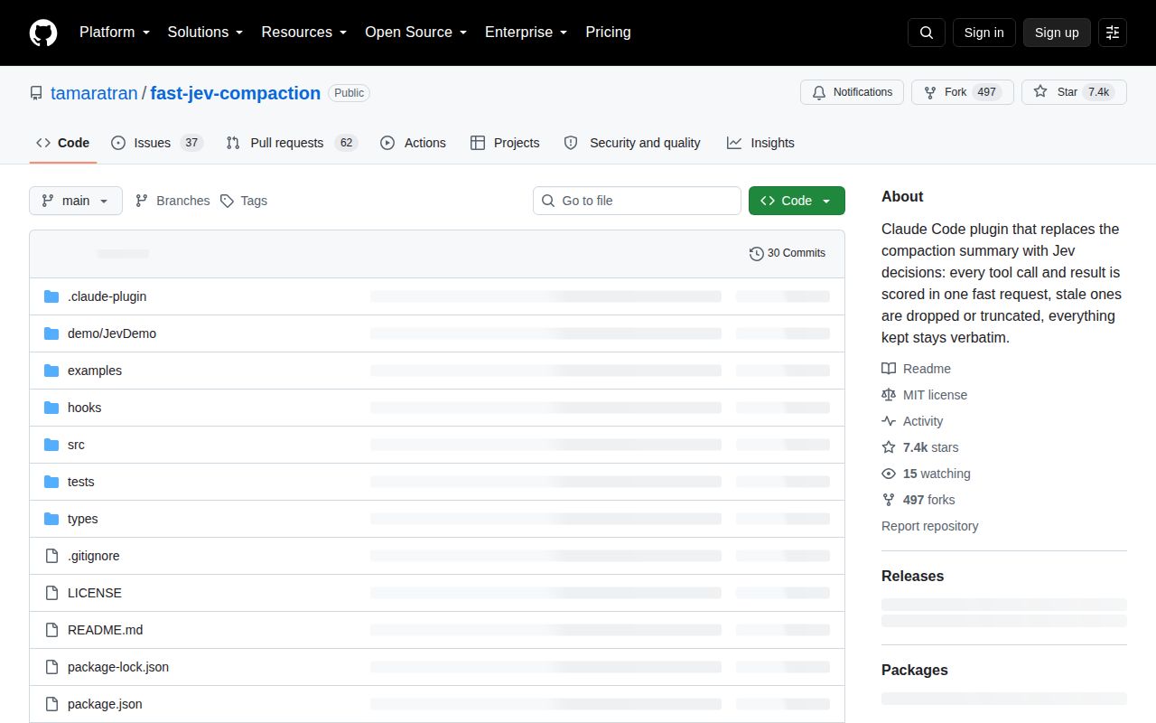Fork the repository via Fork 497 button

coord(962,92)
